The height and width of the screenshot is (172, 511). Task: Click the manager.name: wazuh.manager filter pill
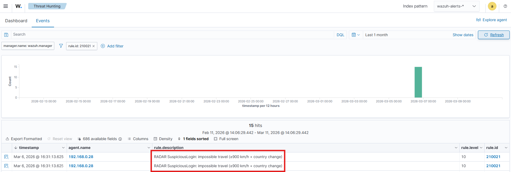28,46
